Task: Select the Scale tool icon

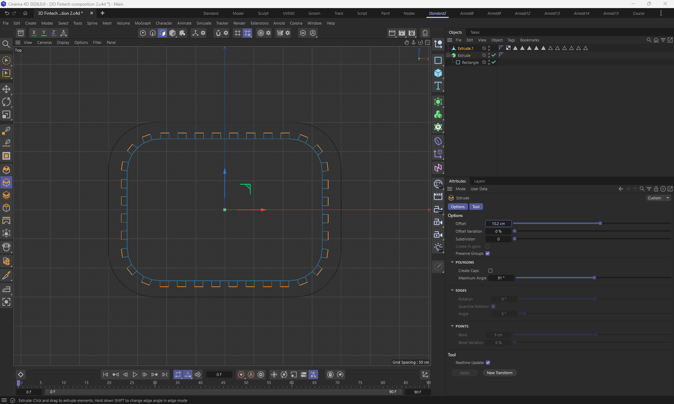Action: 6,115
